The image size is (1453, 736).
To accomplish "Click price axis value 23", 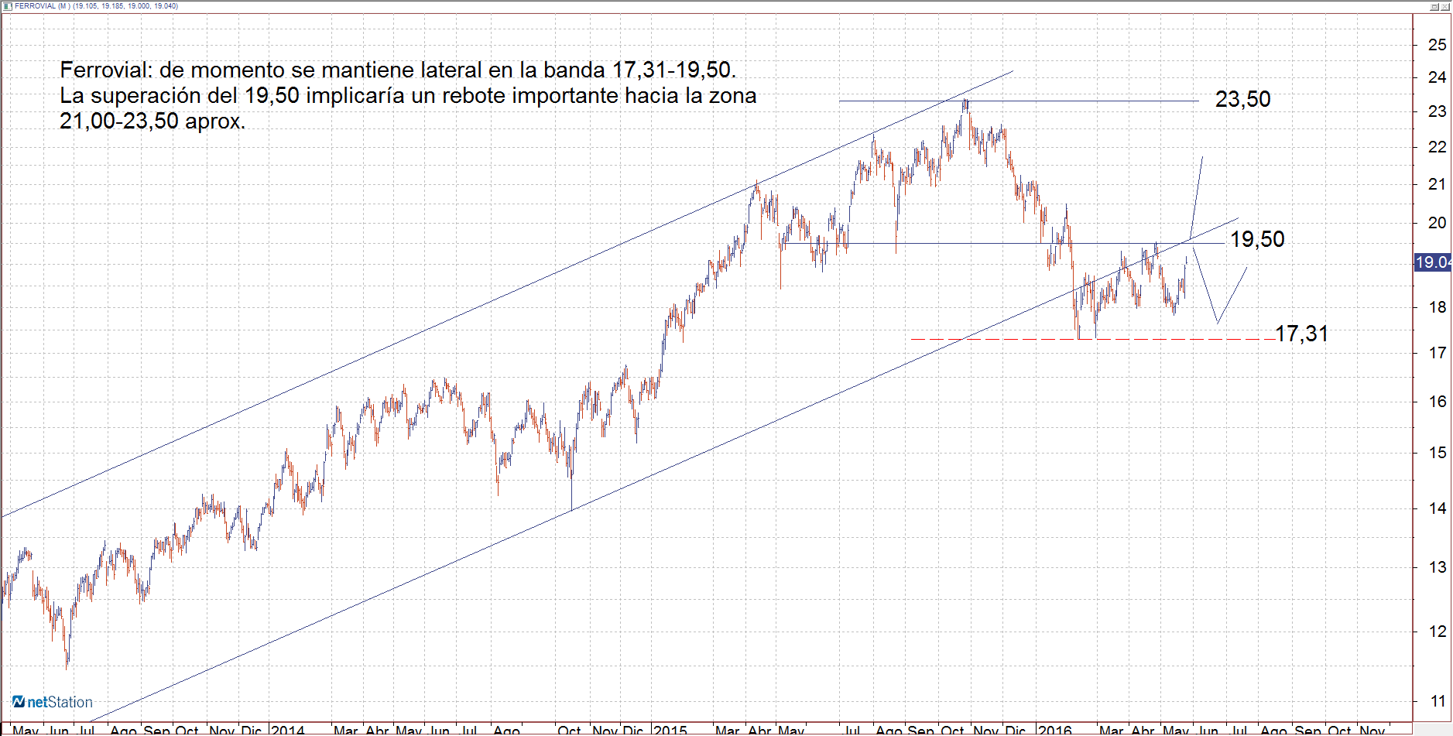I will [1437, 111].
